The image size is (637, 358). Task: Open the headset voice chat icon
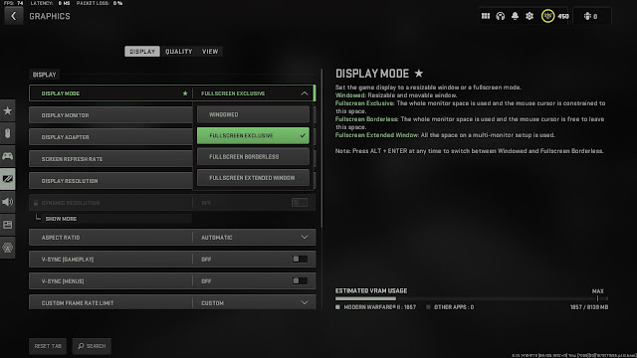(x=500, y=16)
